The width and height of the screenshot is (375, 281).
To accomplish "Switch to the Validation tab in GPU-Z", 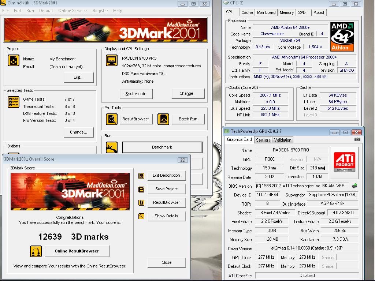I will click(x=283, y=140).
